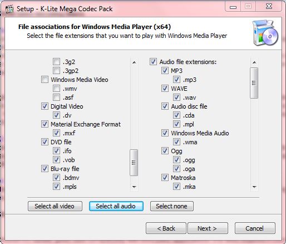
Task: Click the installer box and disc icon
Action: coord(265,33)
